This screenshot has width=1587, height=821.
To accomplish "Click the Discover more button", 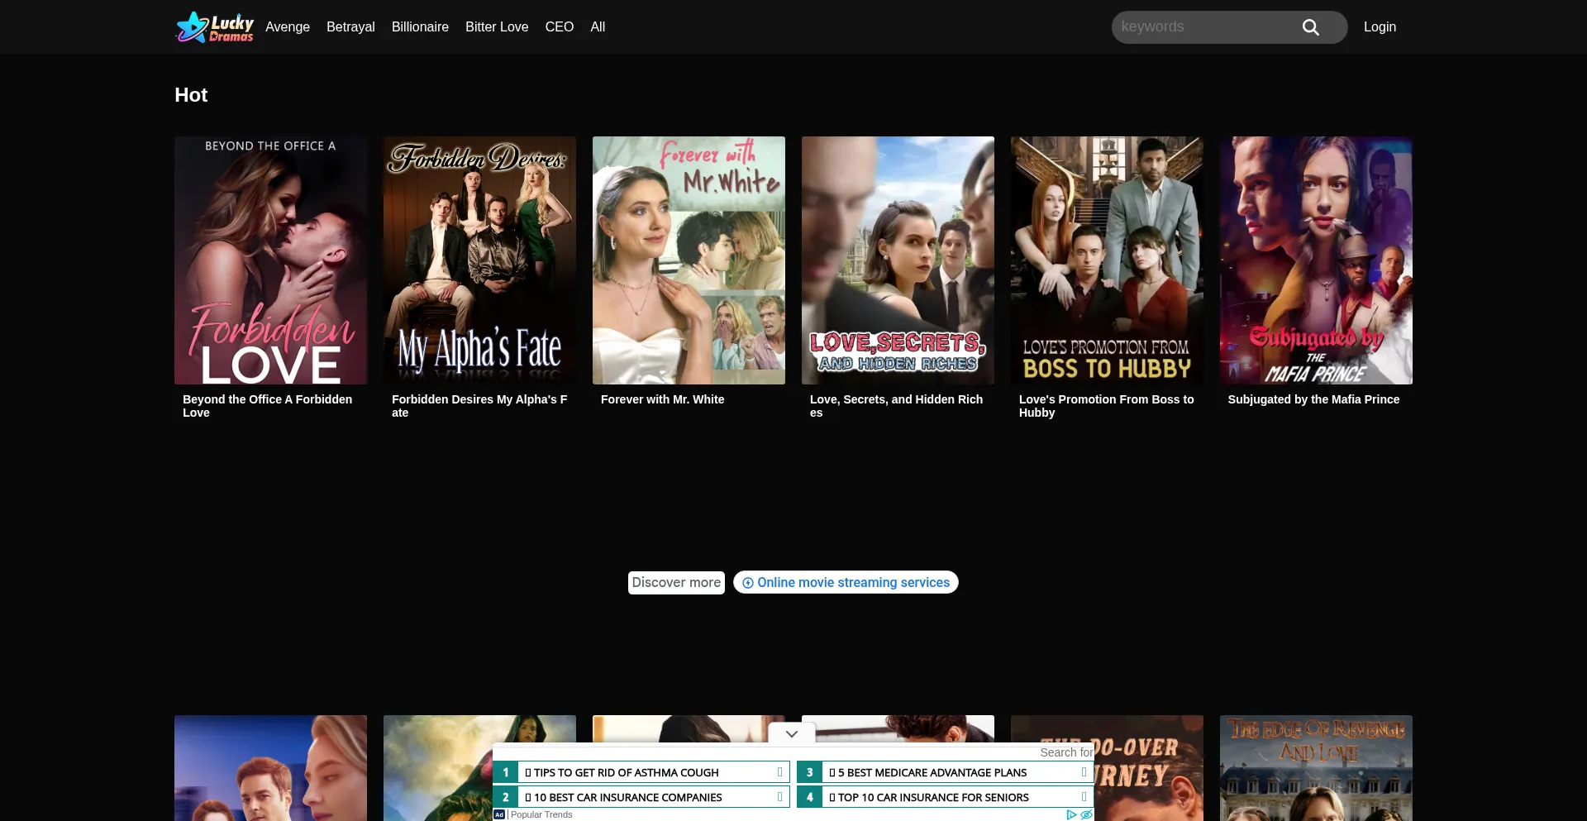I will pyautogui.click(x=675, y=583).
